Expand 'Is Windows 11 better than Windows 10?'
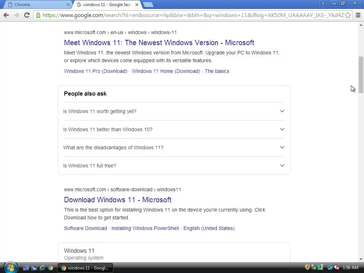The image size is (364, 273). pos(174,129)
